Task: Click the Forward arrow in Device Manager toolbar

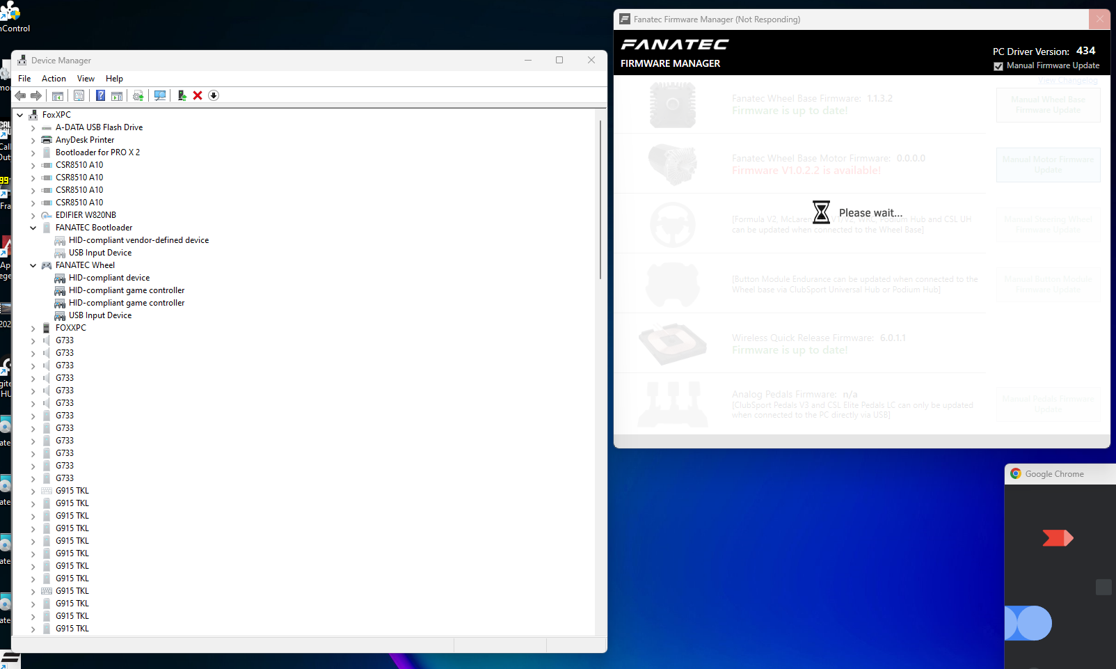Action: click(x=36, y=95)
